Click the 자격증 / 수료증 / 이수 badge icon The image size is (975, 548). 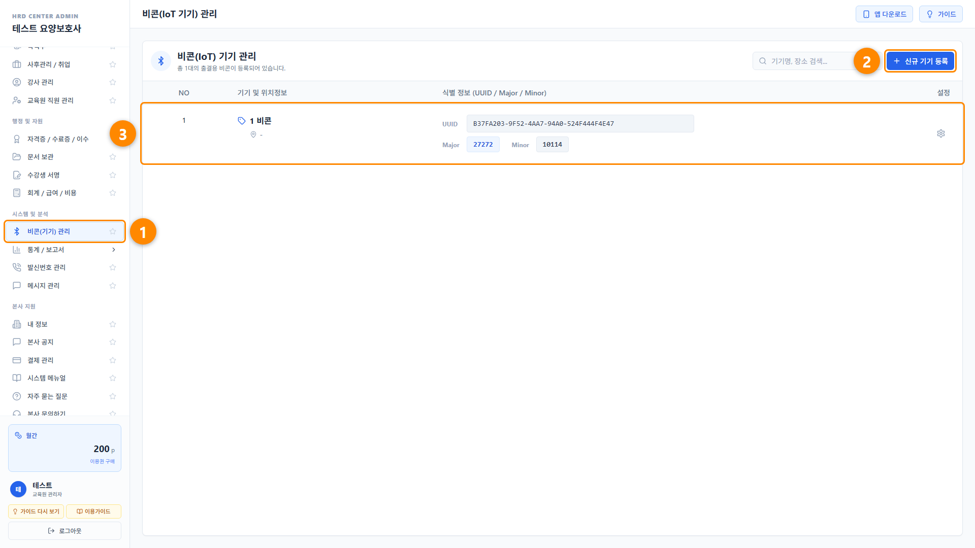(17, 139)
